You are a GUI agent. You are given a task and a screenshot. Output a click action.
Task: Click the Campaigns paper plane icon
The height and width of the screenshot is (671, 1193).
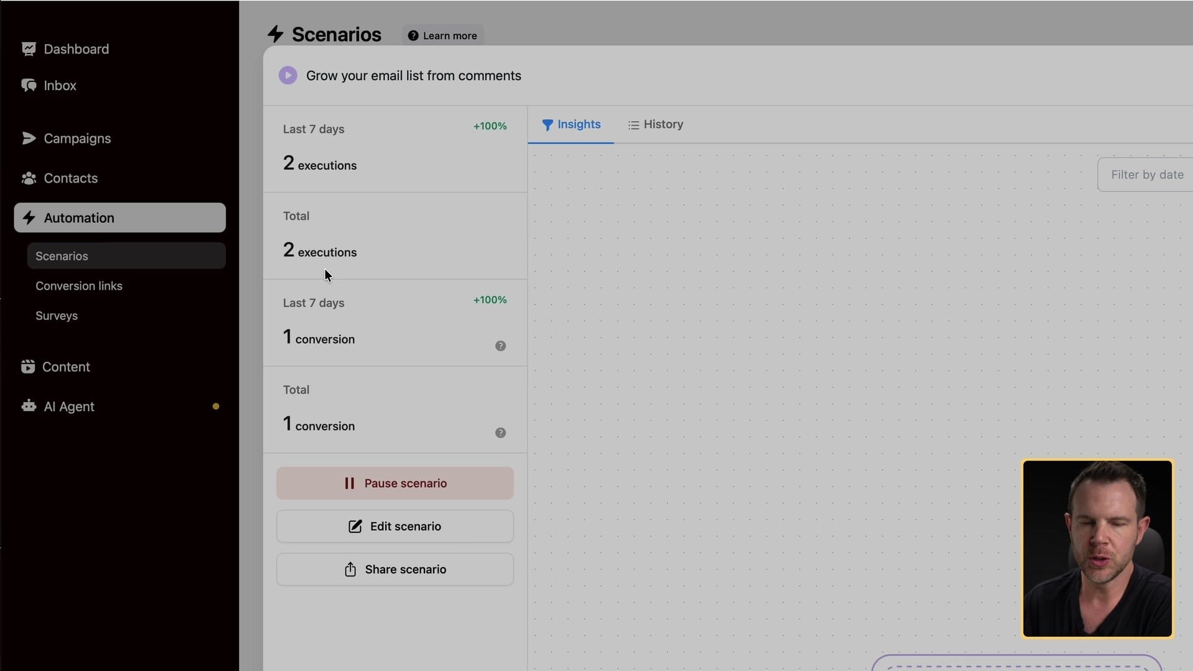(29, 138)
